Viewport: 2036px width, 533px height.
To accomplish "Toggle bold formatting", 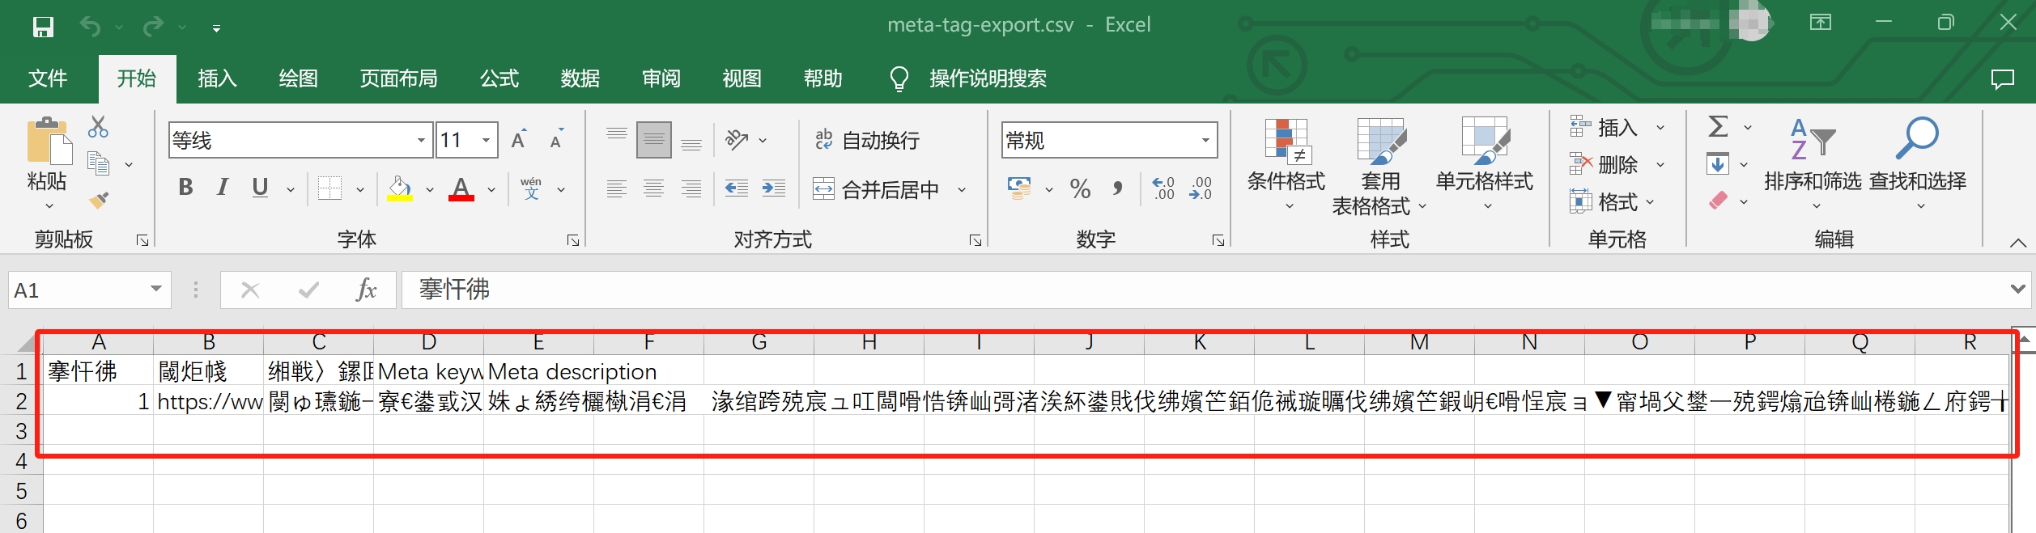I will 185,188.
